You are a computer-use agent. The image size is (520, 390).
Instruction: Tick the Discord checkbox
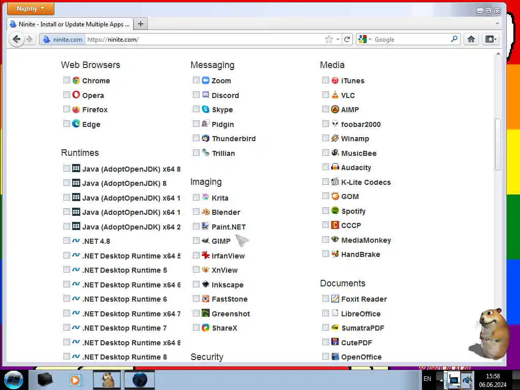pos(196,95)
